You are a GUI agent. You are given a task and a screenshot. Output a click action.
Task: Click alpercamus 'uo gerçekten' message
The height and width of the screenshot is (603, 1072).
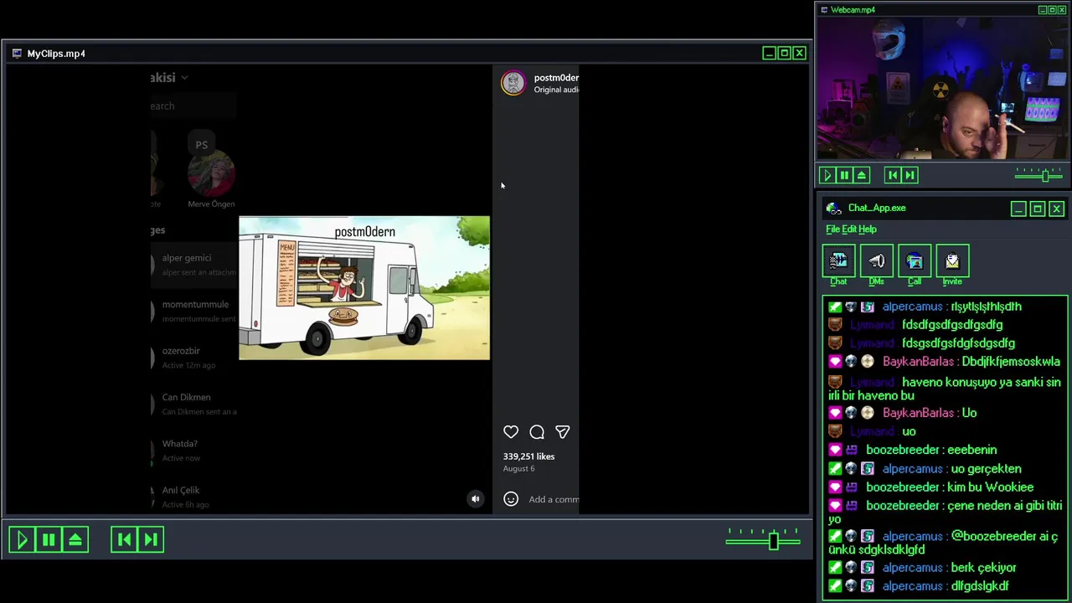(925, 469)
